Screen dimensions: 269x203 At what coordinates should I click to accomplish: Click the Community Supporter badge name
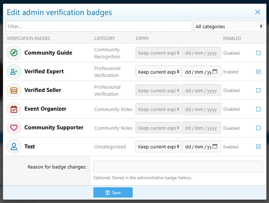(x=54, y=128)
